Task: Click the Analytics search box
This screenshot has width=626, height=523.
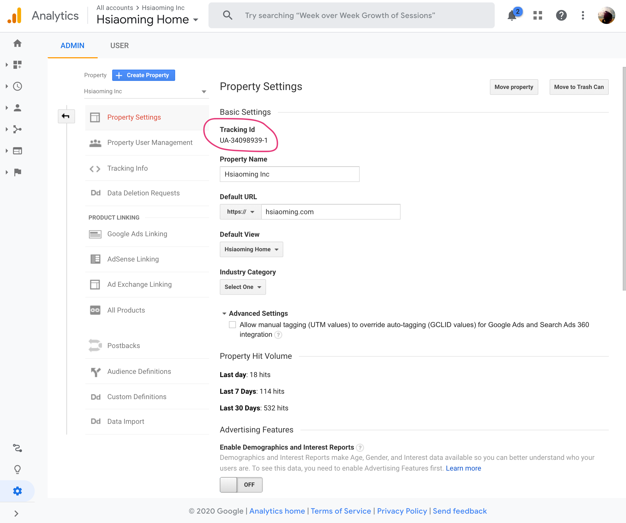Action: coord(351,16)
